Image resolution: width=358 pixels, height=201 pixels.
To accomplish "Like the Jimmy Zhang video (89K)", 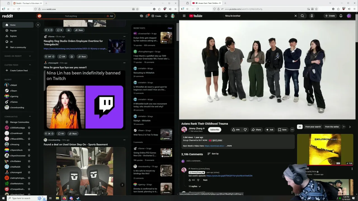I will (x=236, y=130).
